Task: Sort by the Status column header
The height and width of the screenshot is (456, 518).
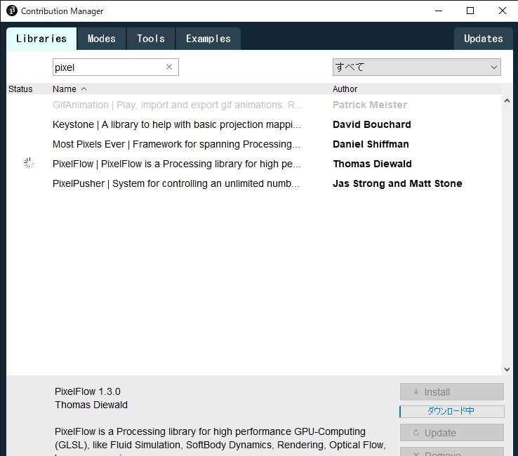Action: point(20,89)
